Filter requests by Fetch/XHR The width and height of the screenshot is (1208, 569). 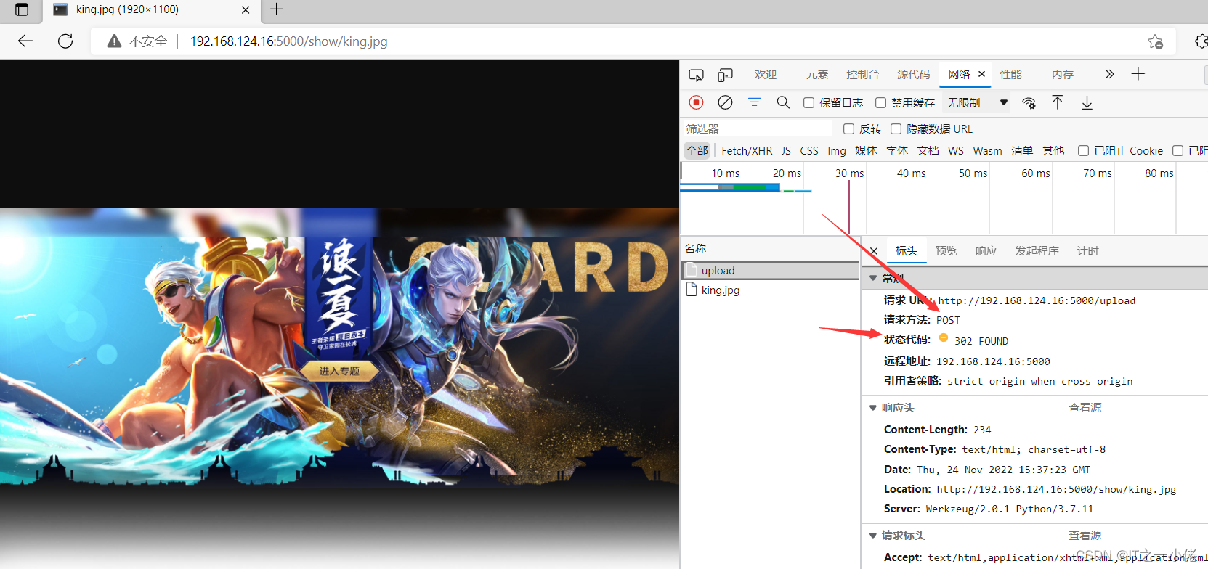[747, 151]
